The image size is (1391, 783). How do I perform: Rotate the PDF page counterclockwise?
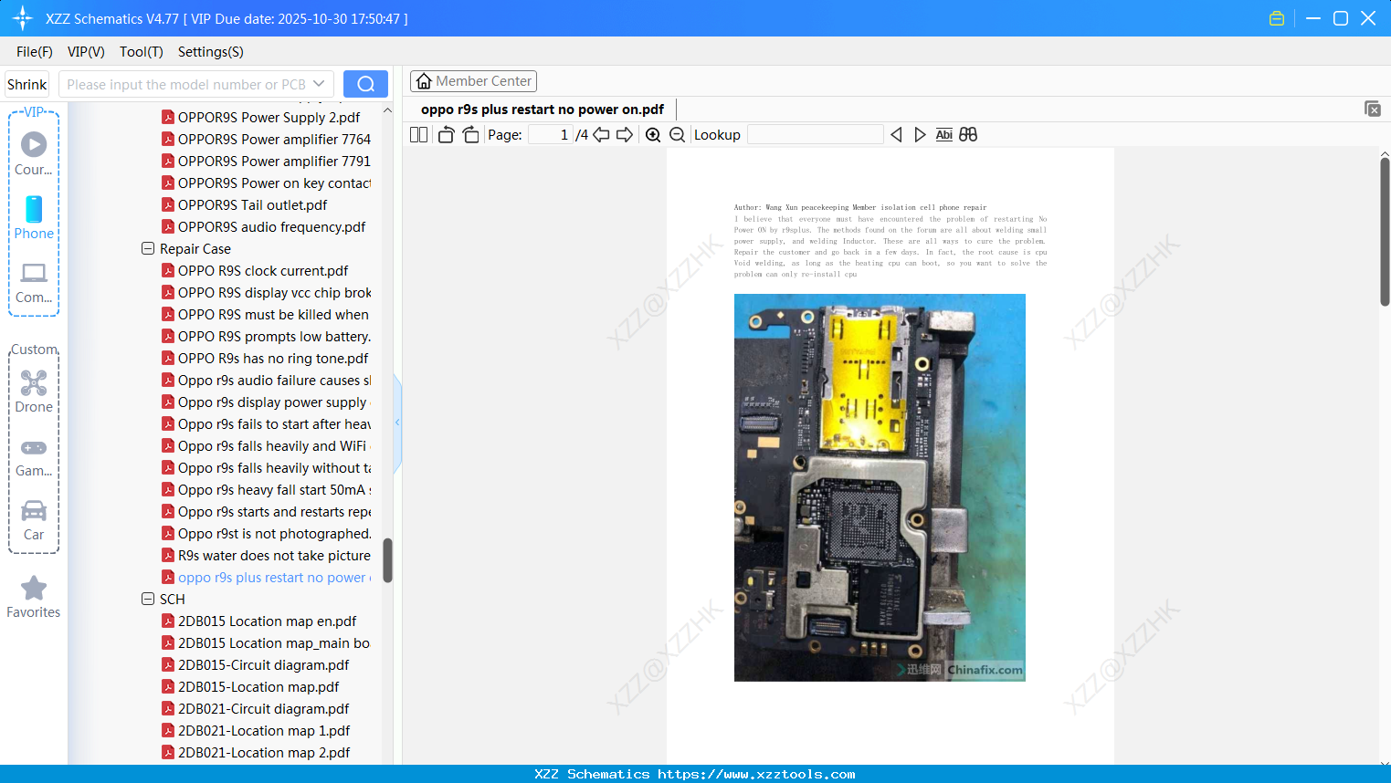coord(445,134)
